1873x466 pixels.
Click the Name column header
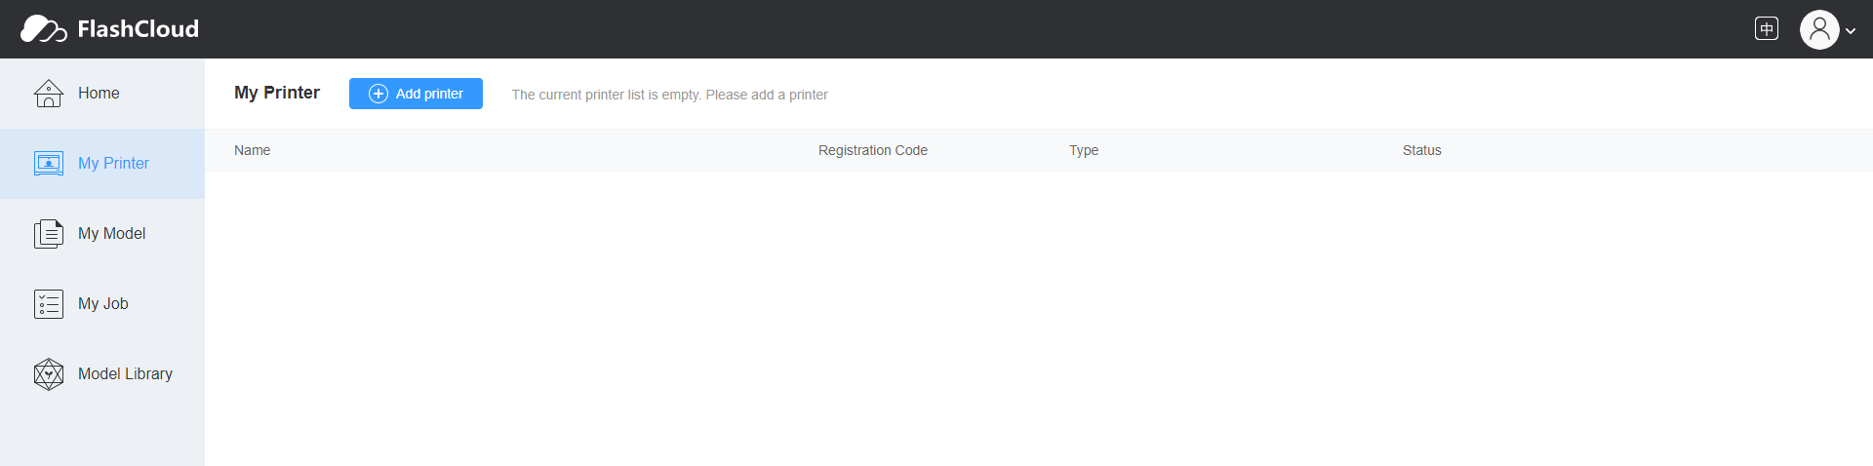click(252, 150)
